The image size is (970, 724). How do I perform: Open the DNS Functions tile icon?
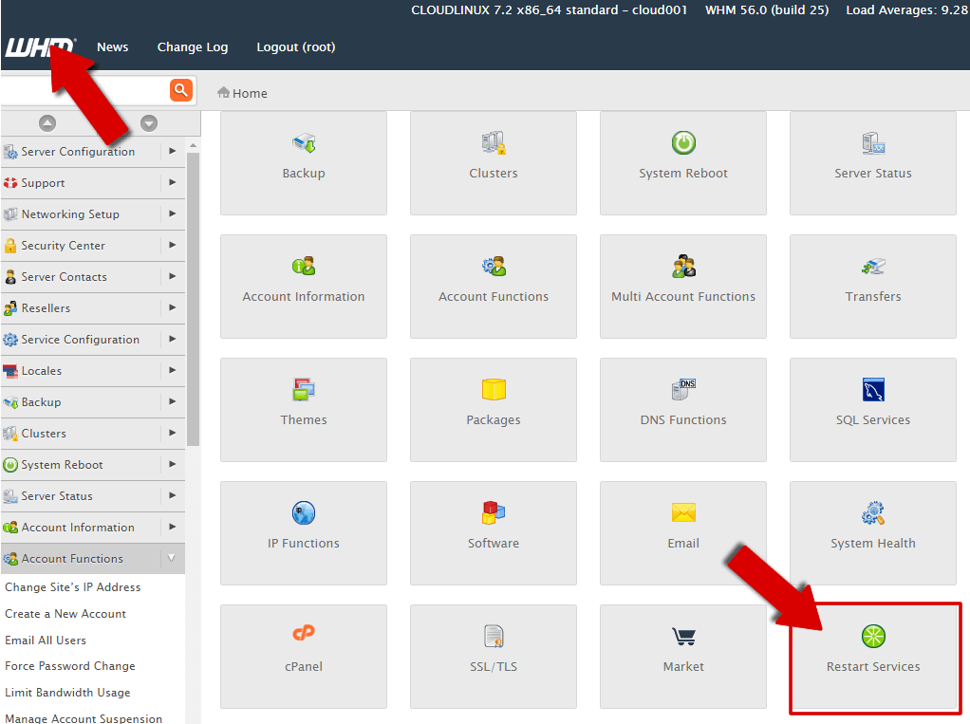pos(683,389)
